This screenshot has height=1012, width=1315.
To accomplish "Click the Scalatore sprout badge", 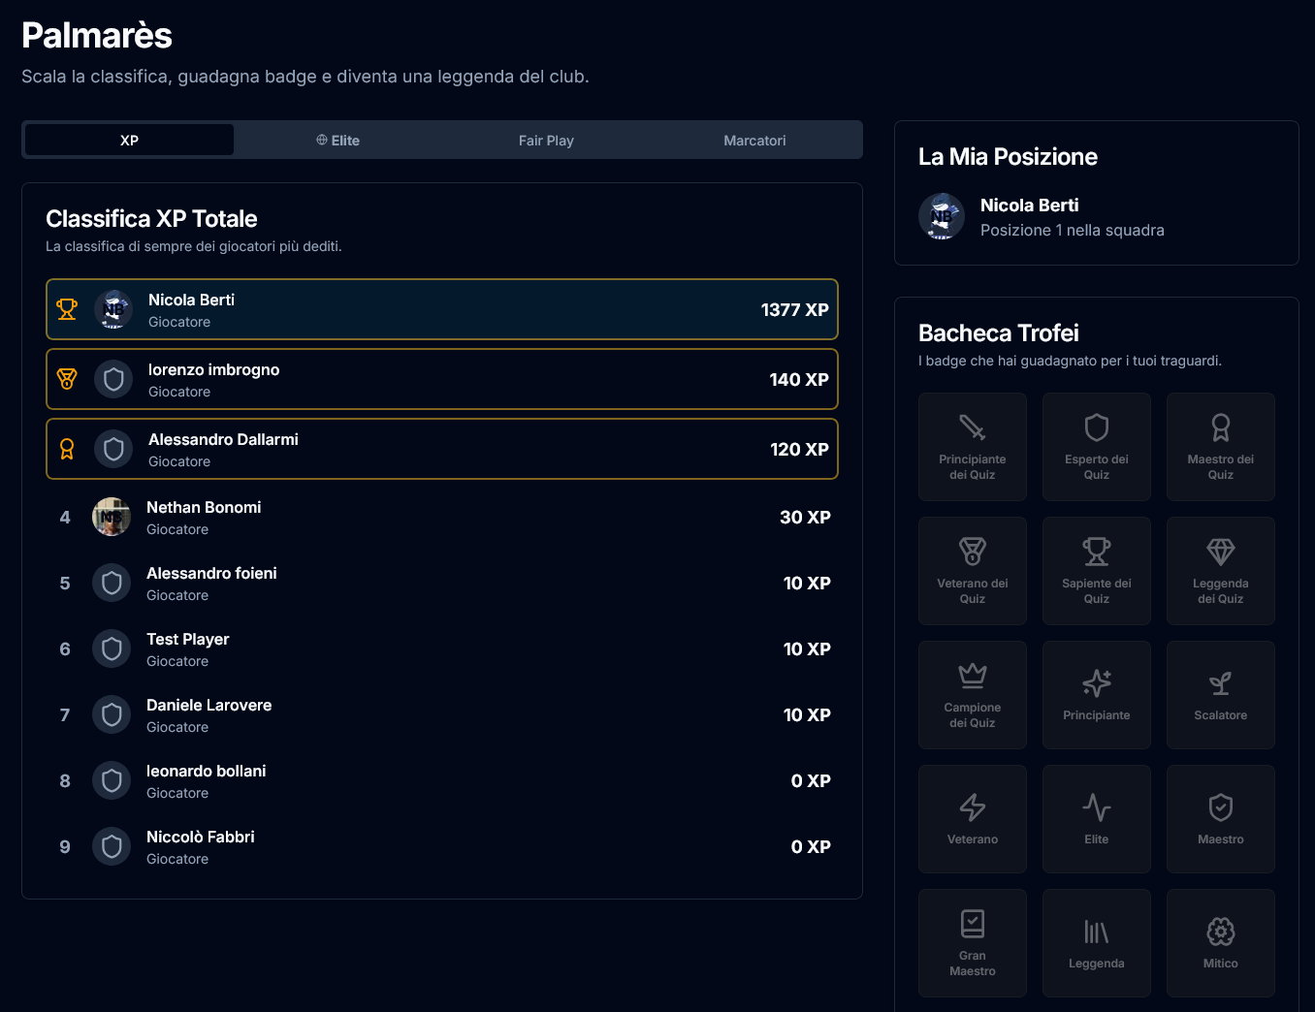I will tap(1220, 694).
